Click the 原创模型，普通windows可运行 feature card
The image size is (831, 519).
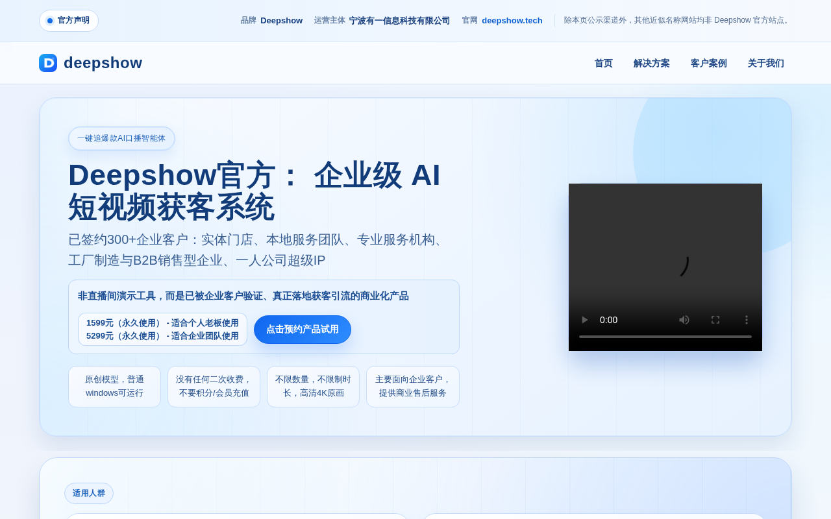[x=114, y=387]
